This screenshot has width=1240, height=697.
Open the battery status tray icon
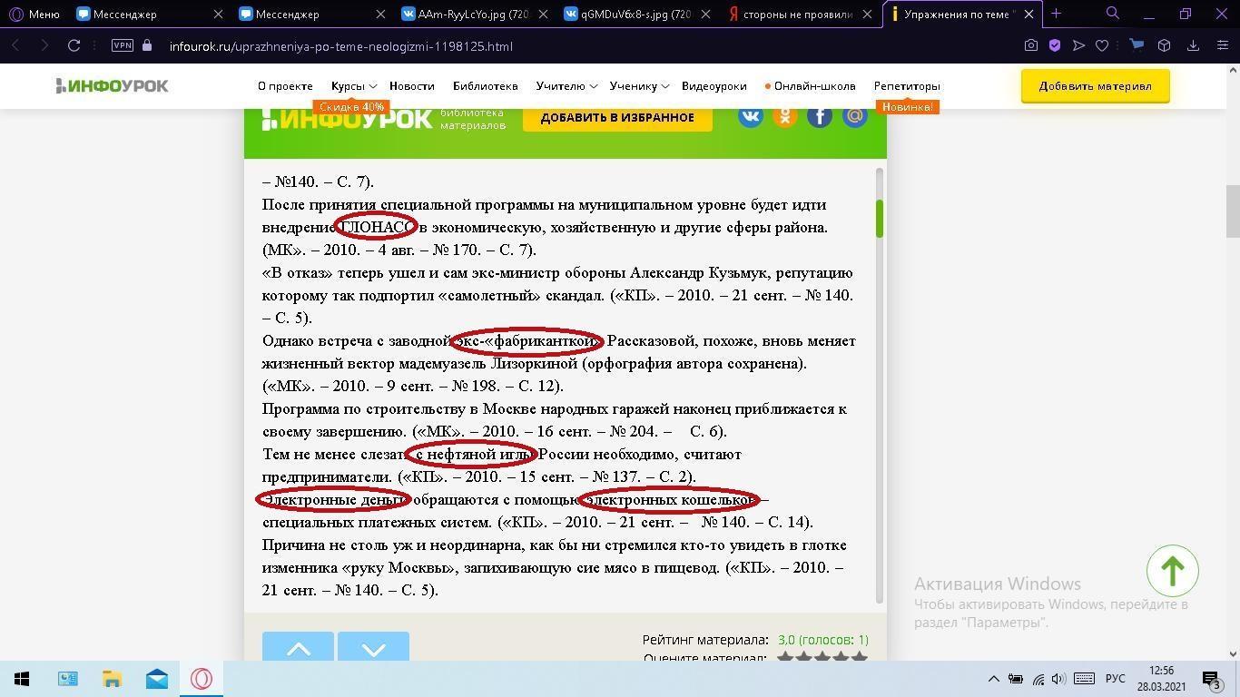tap(1016, 679)
